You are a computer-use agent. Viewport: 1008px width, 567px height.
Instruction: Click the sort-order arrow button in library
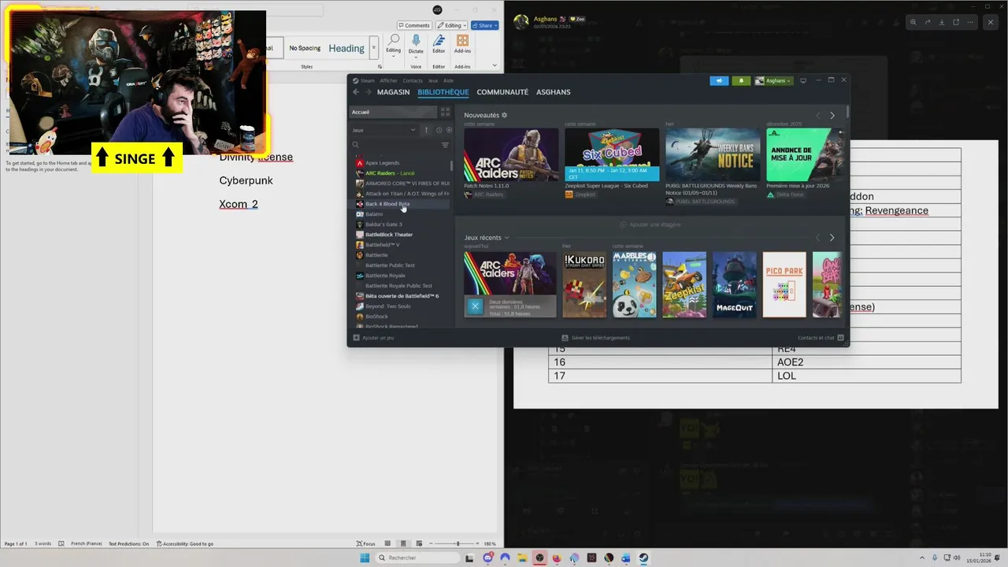[x=426, y=130]
